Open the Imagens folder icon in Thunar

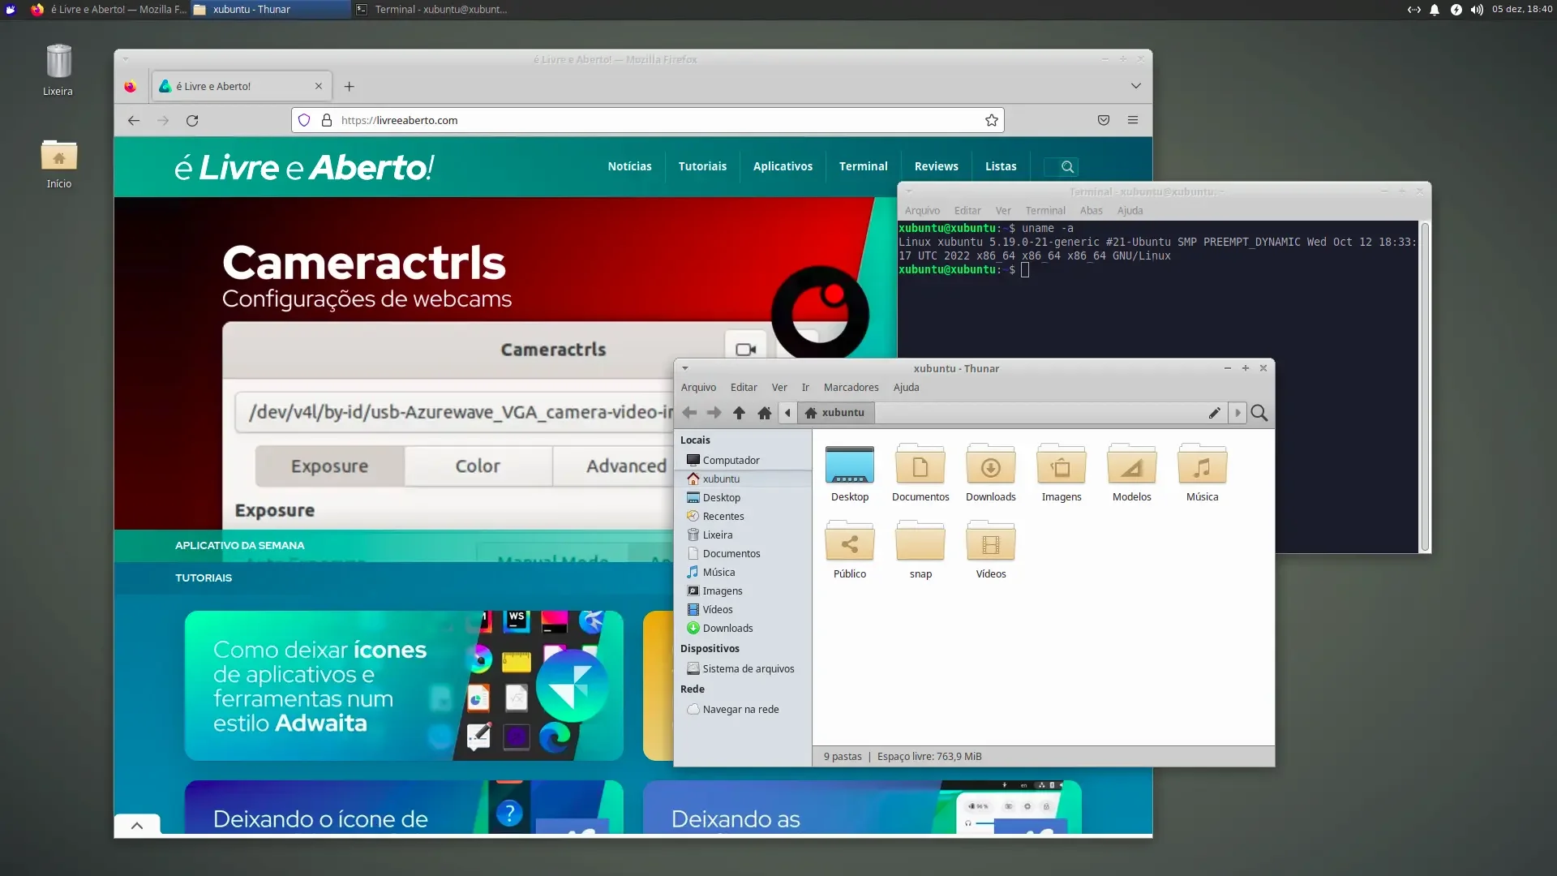pyautogui.click(x=1061, y=466)
